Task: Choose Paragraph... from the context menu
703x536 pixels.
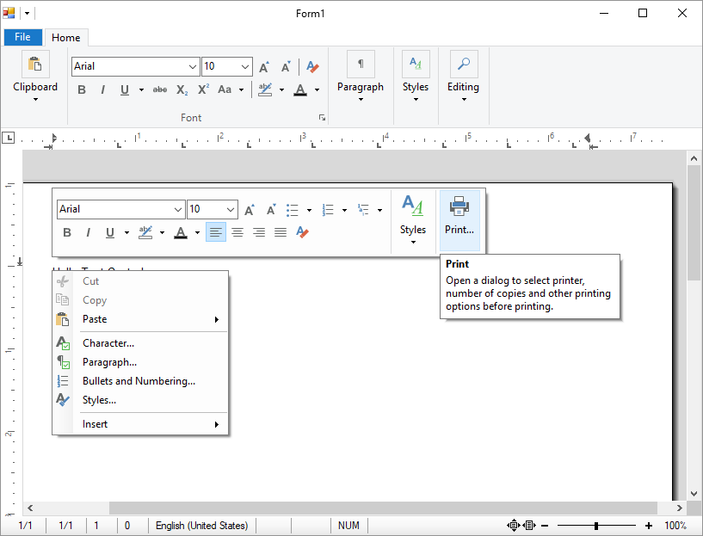Action: (x=140, y=362)
